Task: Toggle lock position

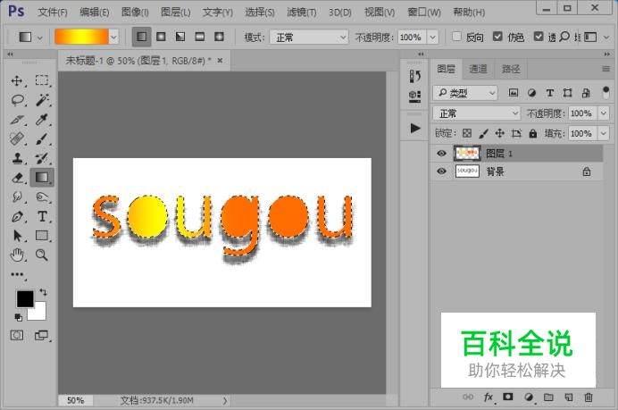Action: (500, 133)
